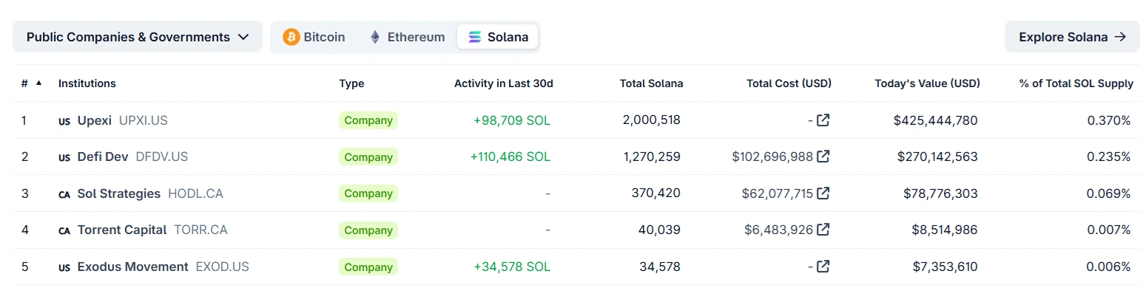
Task: Click total cost $62,077,715
Action: click(778, 193)
